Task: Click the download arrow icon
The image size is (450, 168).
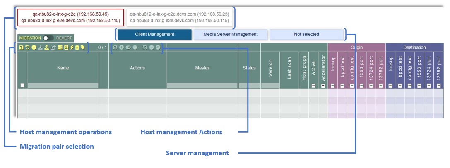Action: pos(40,47)
